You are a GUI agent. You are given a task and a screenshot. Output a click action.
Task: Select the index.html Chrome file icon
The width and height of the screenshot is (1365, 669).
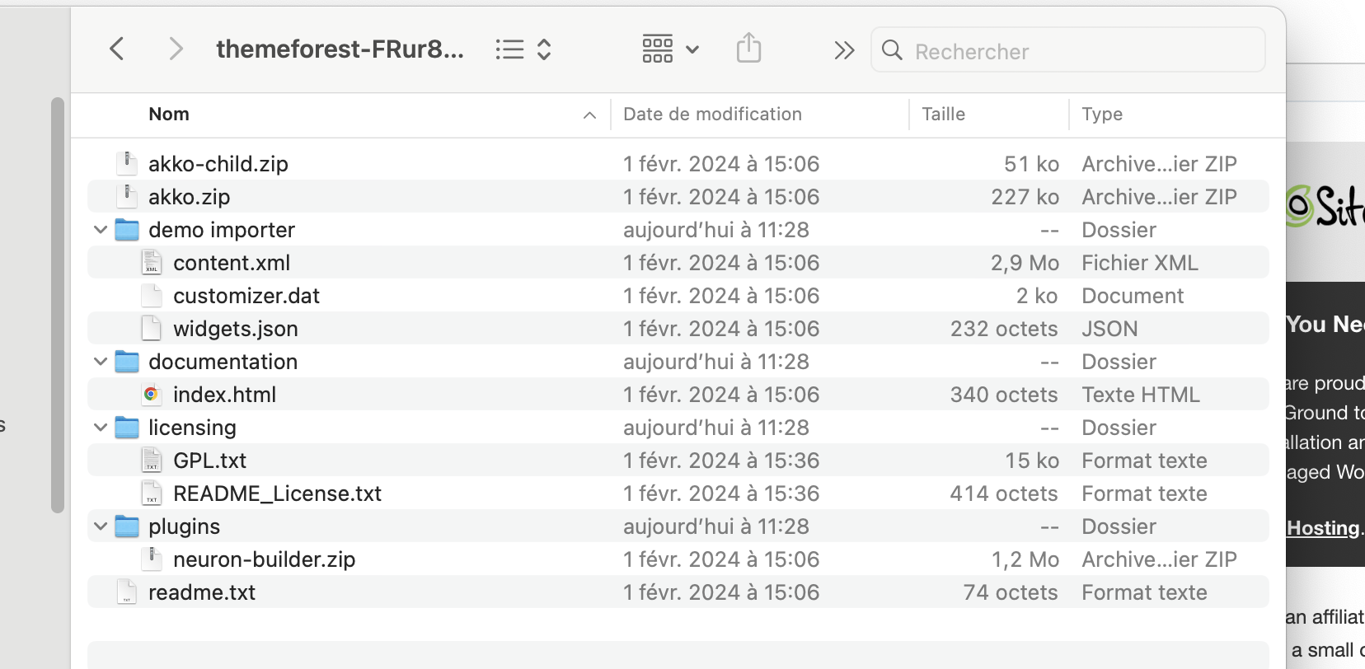pyautogui.click(x=151, y=395)
